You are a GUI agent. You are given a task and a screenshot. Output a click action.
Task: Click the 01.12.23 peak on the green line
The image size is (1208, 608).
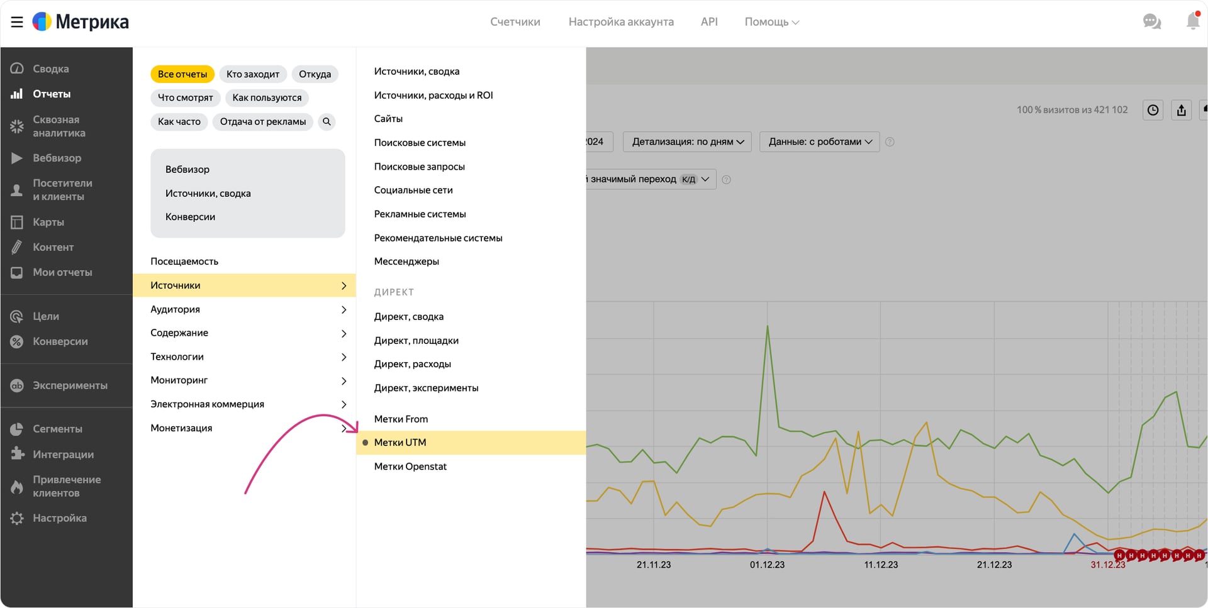tap(767, 326)
